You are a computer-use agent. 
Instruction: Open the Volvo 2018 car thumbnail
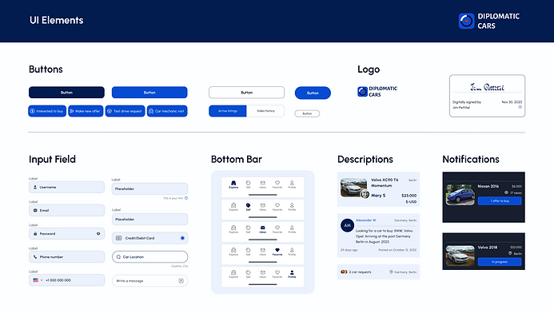tap(460, 256)
